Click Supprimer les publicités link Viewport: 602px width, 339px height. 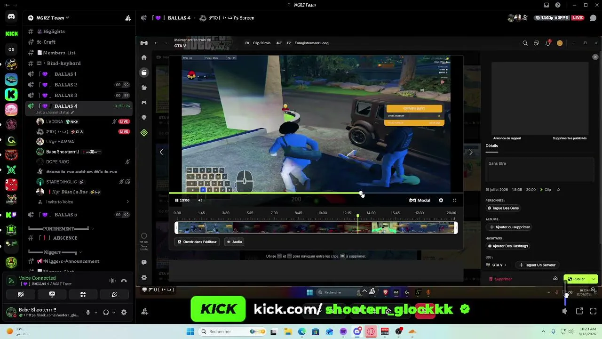coord(570,138)
